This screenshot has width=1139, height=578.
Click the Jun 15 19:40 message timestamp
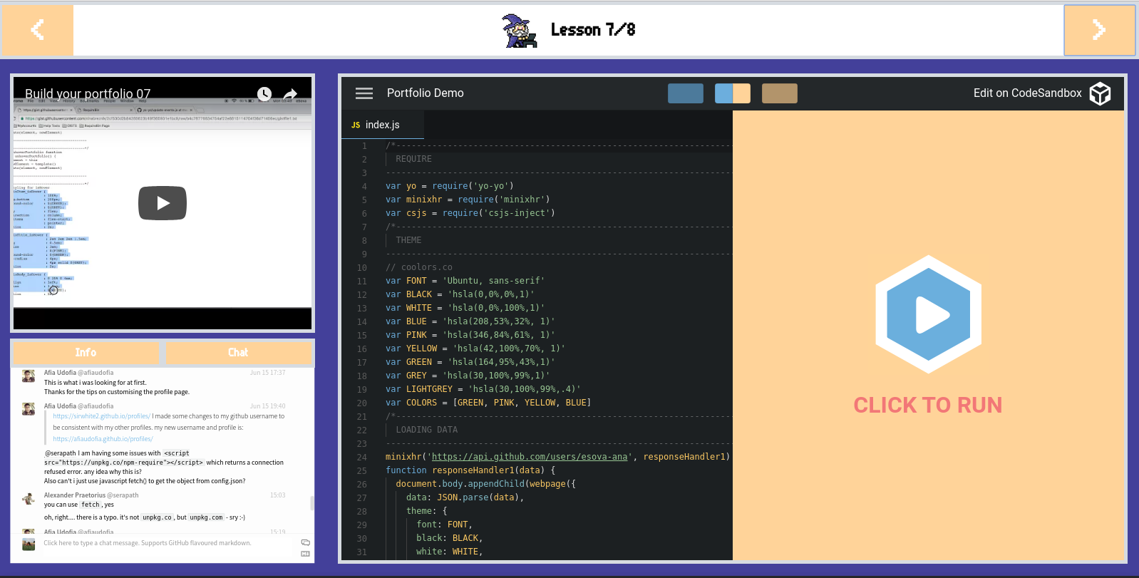tap(267, 406)
